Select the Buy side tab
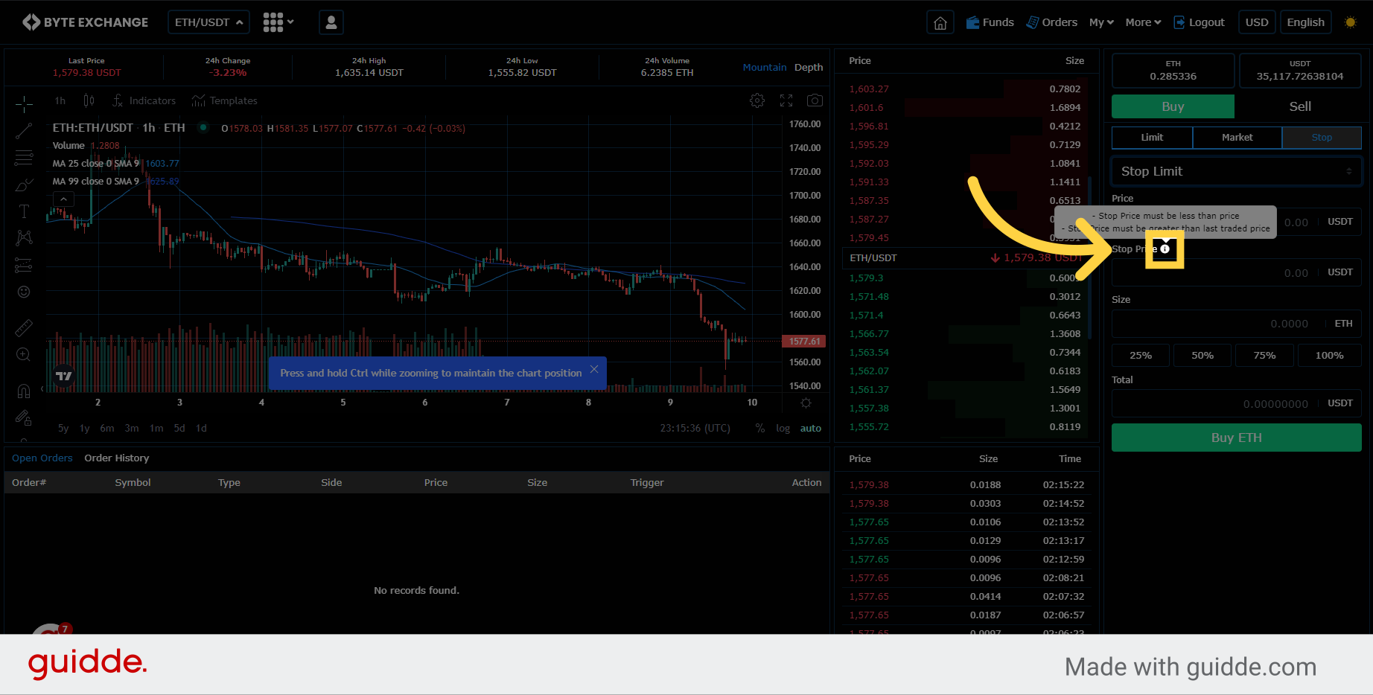The width and height of the screenshot is (1373, 695). click(x=1173, y=106)
